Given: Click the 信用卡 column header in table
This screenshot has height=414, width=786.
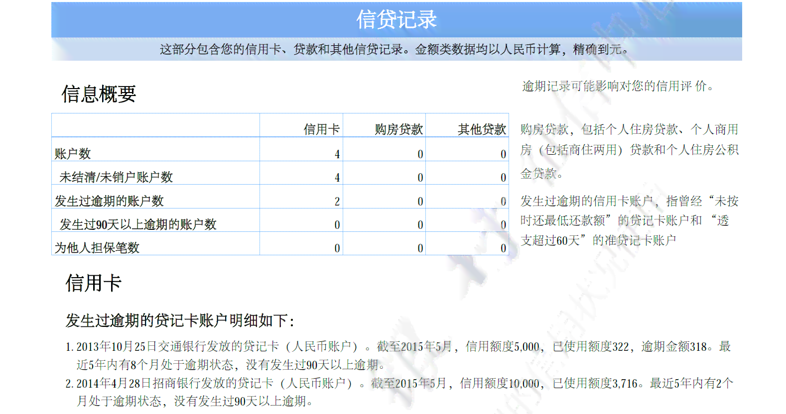Looking at the screenshot, I should (x=322, y=129).
